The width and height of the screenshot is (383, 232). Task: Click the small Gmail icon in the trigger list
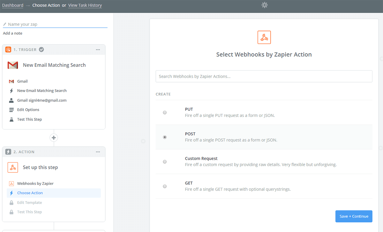pos(11,81)
